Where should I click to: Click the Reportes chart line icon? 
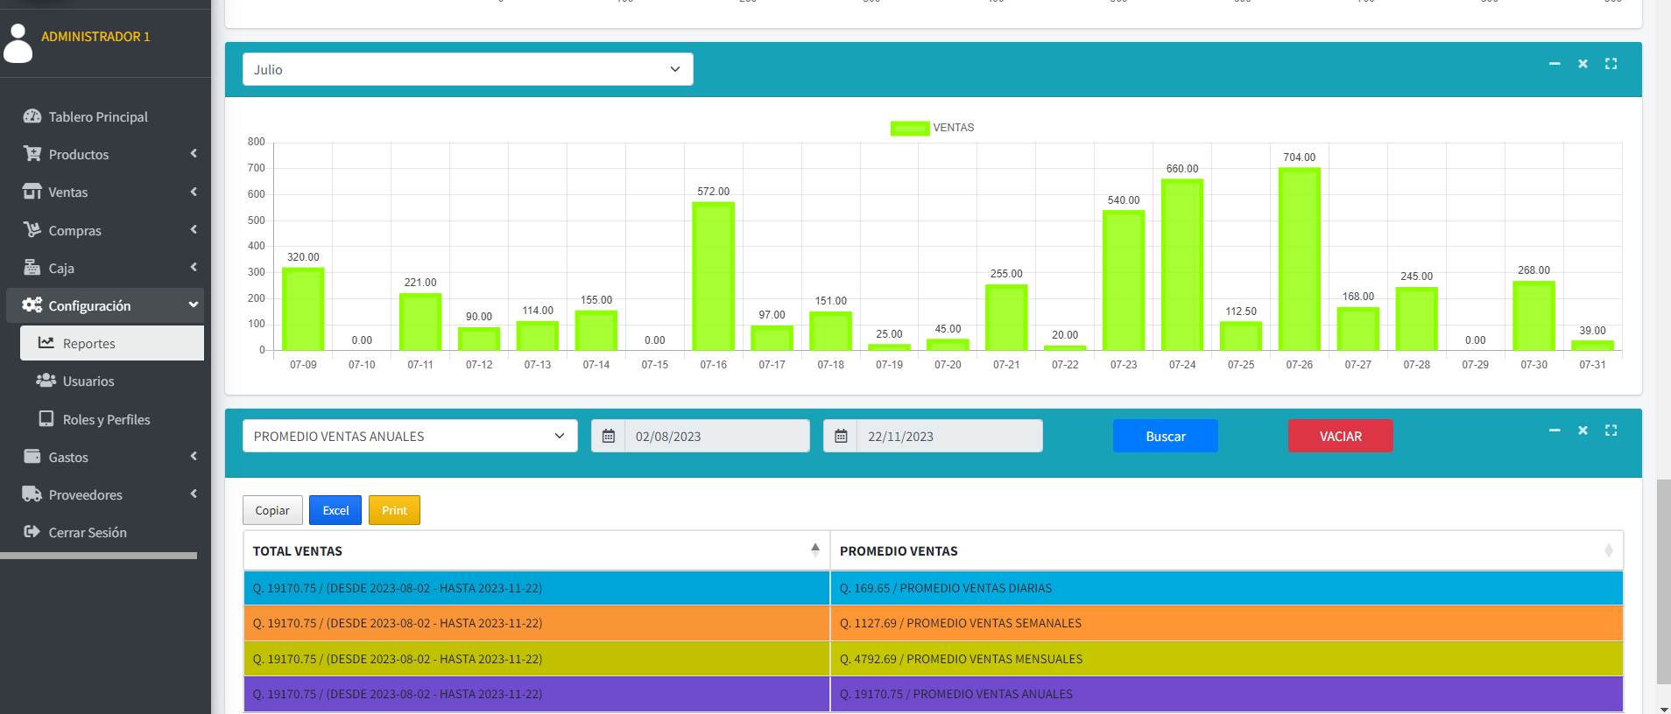tap(46, 343)
